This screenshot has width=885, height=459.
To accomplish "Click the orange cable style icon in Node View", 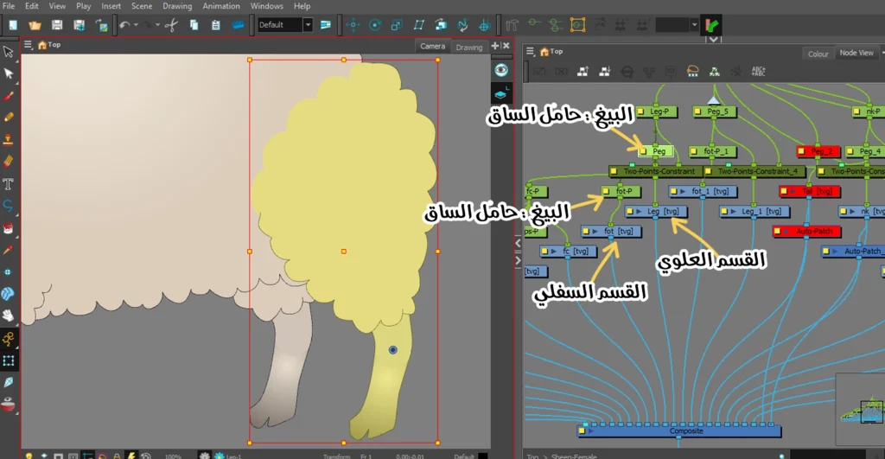I will [692, 71].
